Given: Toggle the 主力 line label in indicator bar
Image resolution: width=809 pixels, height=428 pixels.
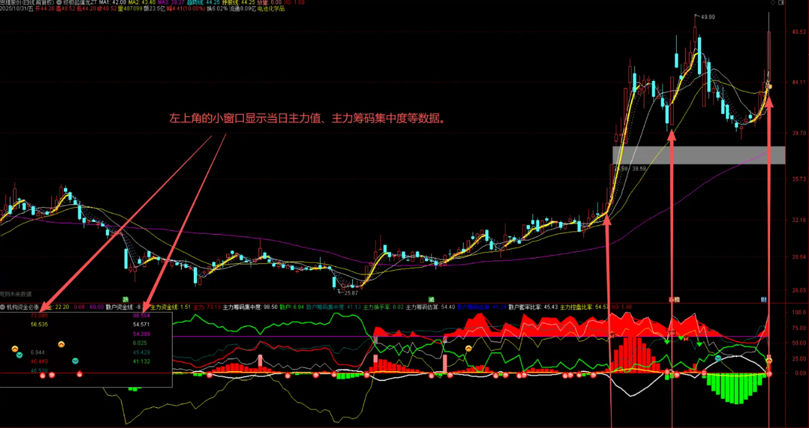Looking at the screenshot, I should (198, 307).
